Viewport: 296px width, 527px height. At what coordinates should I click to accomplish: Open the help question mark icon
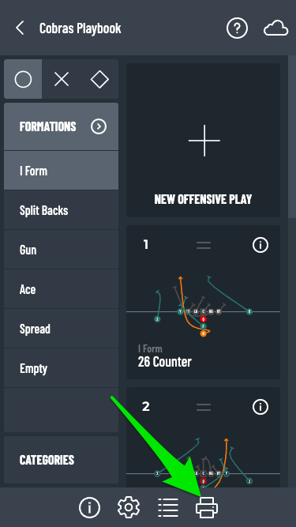(237, 28)
